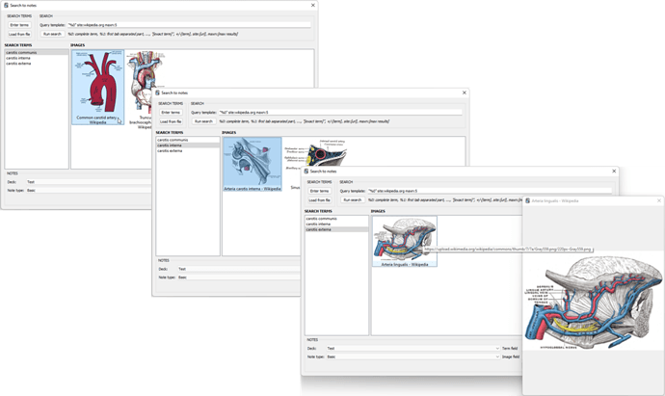This screenshot has width=665, height=396.
Task: Choose the Truncus brachiocephalicus image thumbnail
Action: tap(142, 89)
